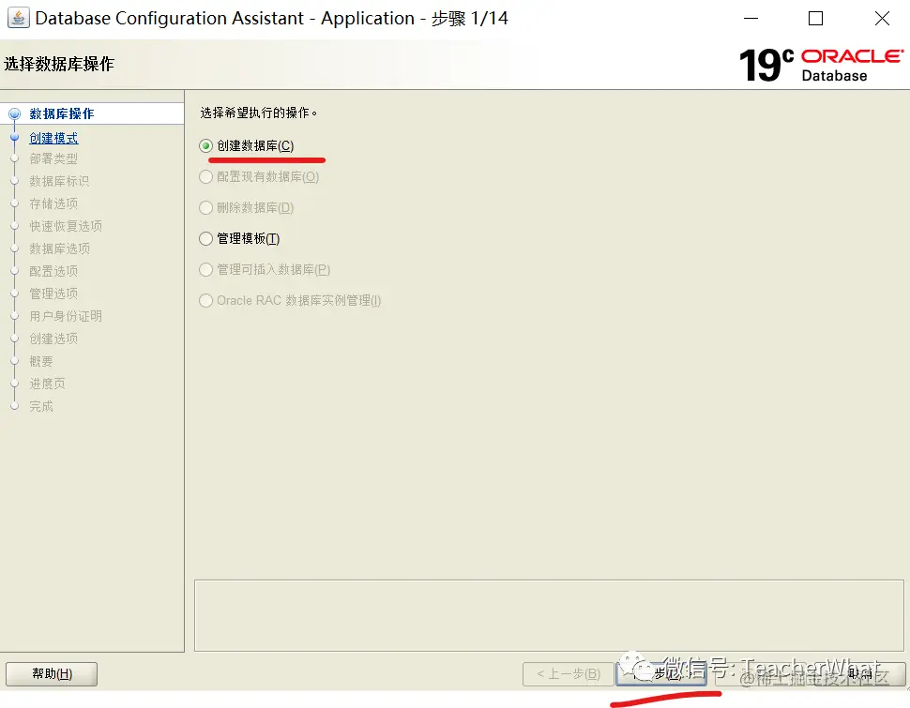Click the 数据库操作 step in the sidebar
The height and width of the screenshot is (708, 910).
coord(62,113)
